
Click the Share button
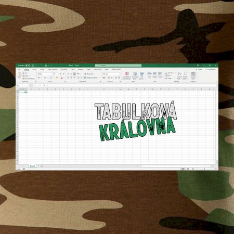point(199,69)
